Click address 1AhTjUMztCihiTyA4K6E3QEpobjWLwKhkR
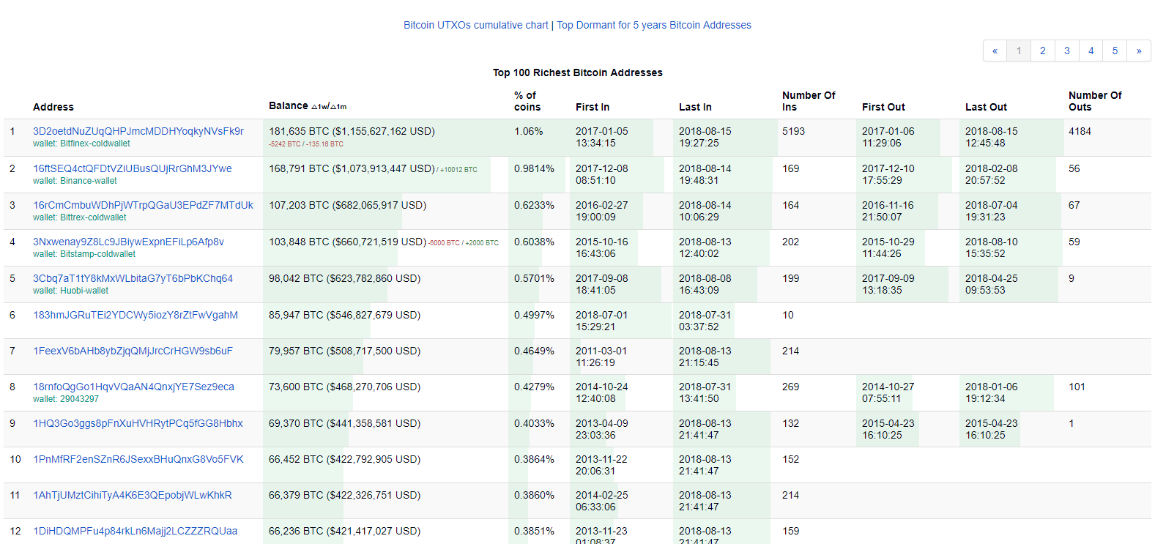Viewport: 1155px width, 544px height. pos(132,495)
